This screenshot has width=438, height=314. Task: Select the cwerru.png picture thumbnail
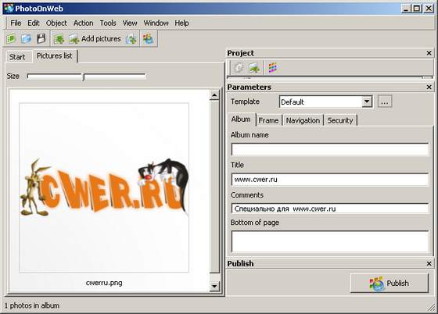[x=104, y=187]
